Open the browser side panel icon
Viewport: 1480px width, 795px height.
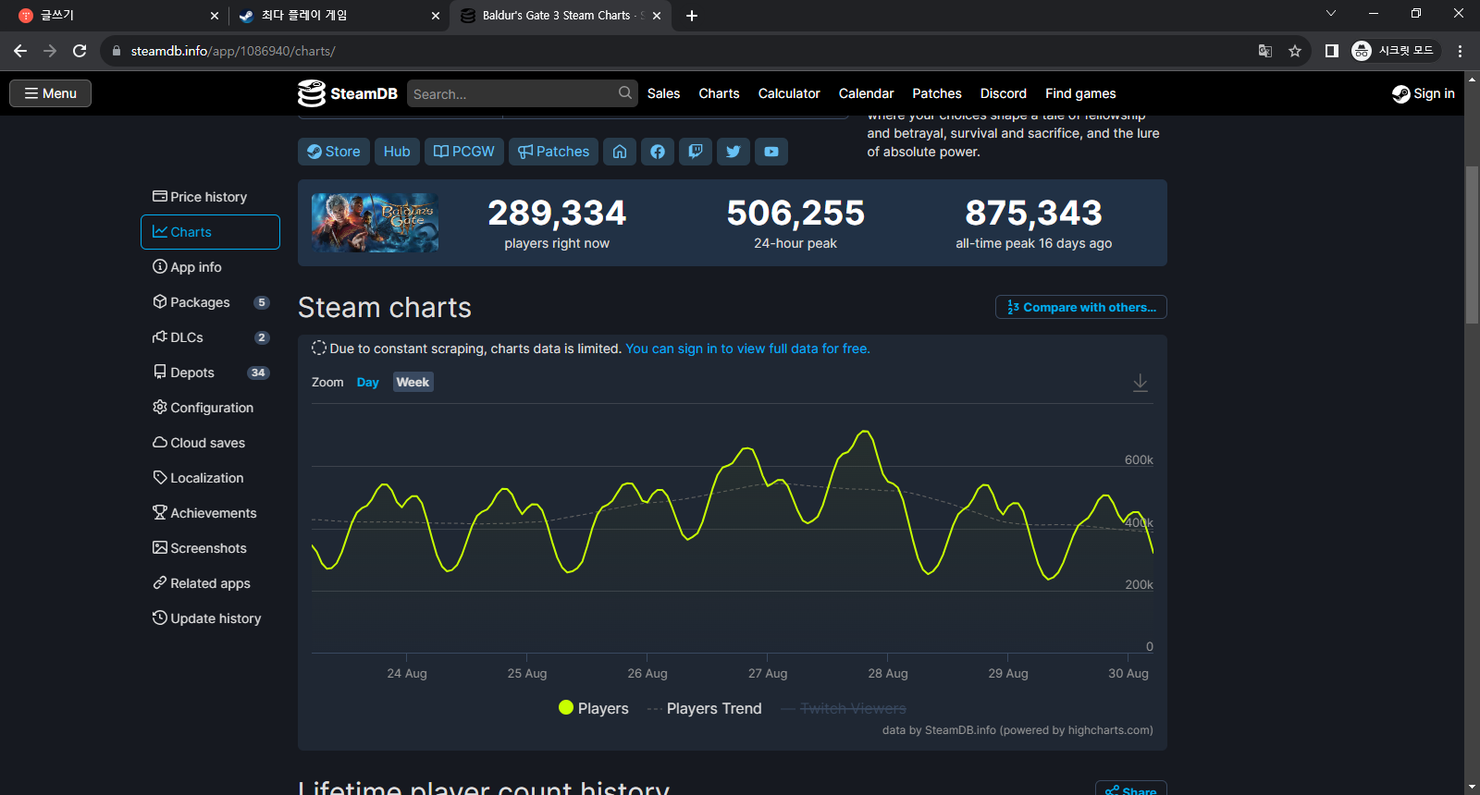pos(1332,51)
